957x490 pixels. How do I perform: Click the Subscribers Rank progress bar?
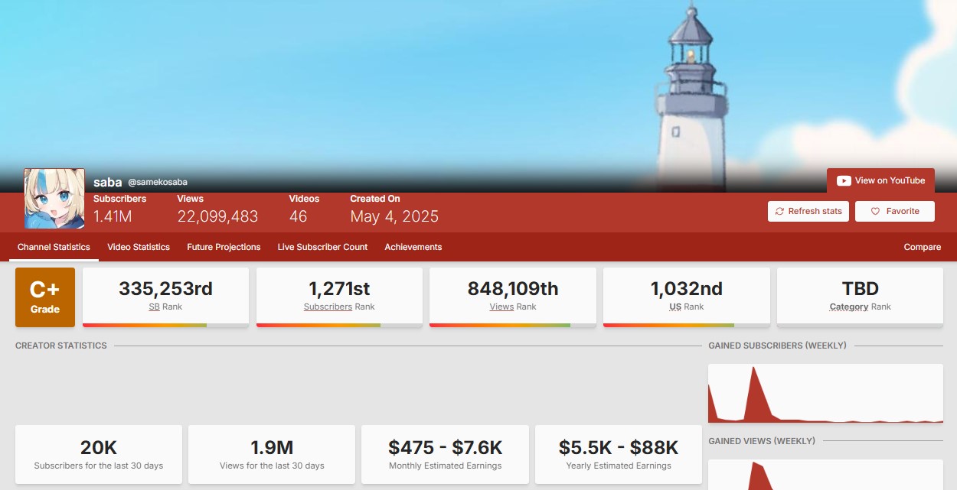(339, 325)
